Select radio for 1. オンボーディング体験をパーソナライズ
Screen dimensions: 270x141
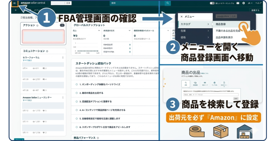pyautogui.click(x=77, y=84)
